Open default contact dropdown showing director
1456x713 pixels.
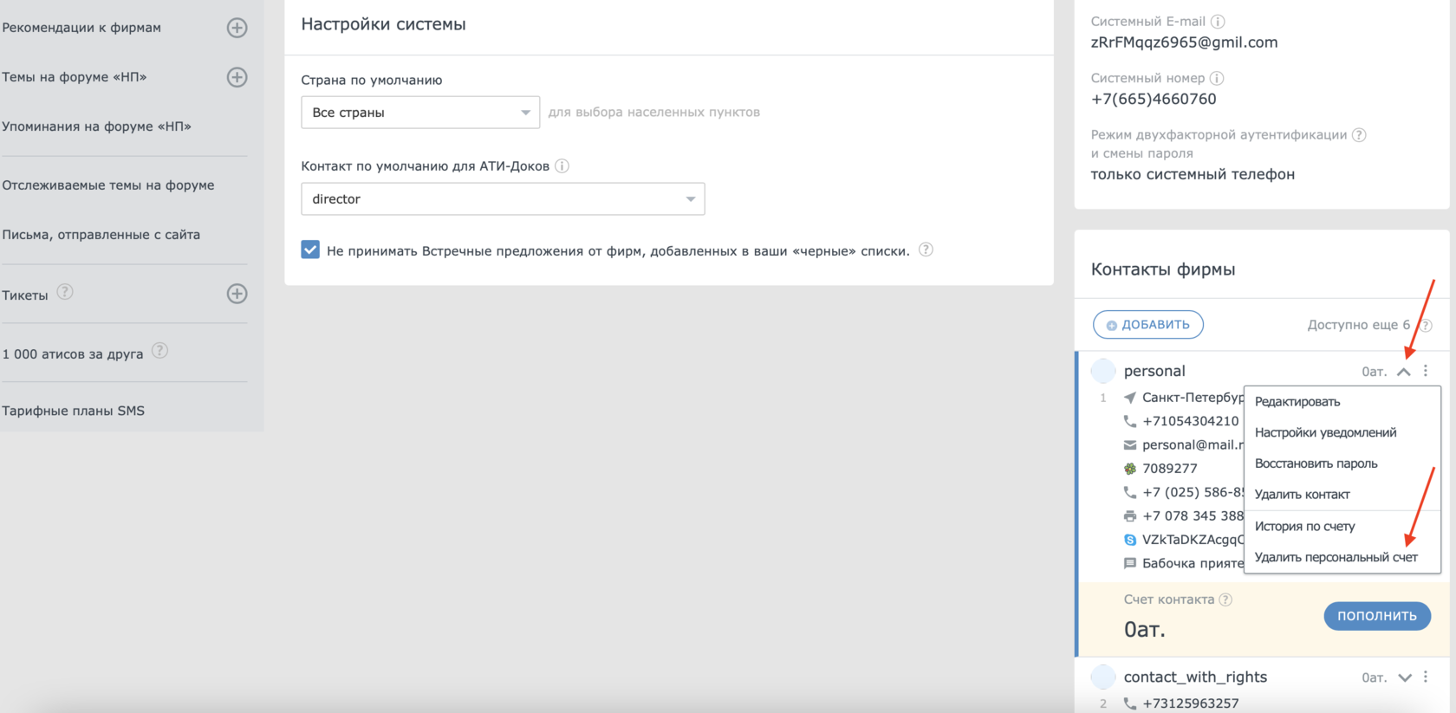click(x=503, y=199)
